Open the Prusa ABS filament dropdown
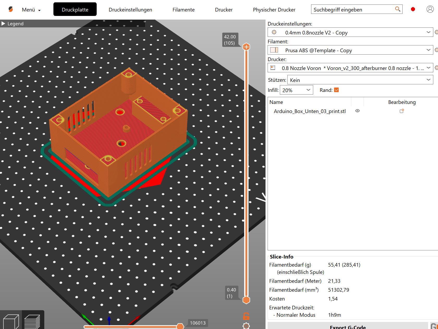438x329 pixels. 350,50
